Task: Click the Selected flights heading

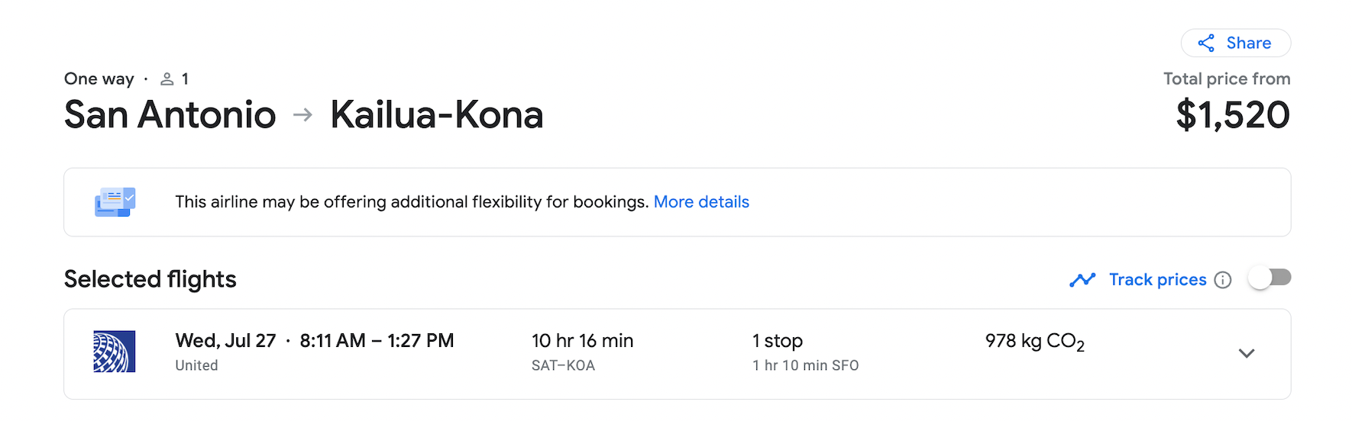Action: click(150, 279)
